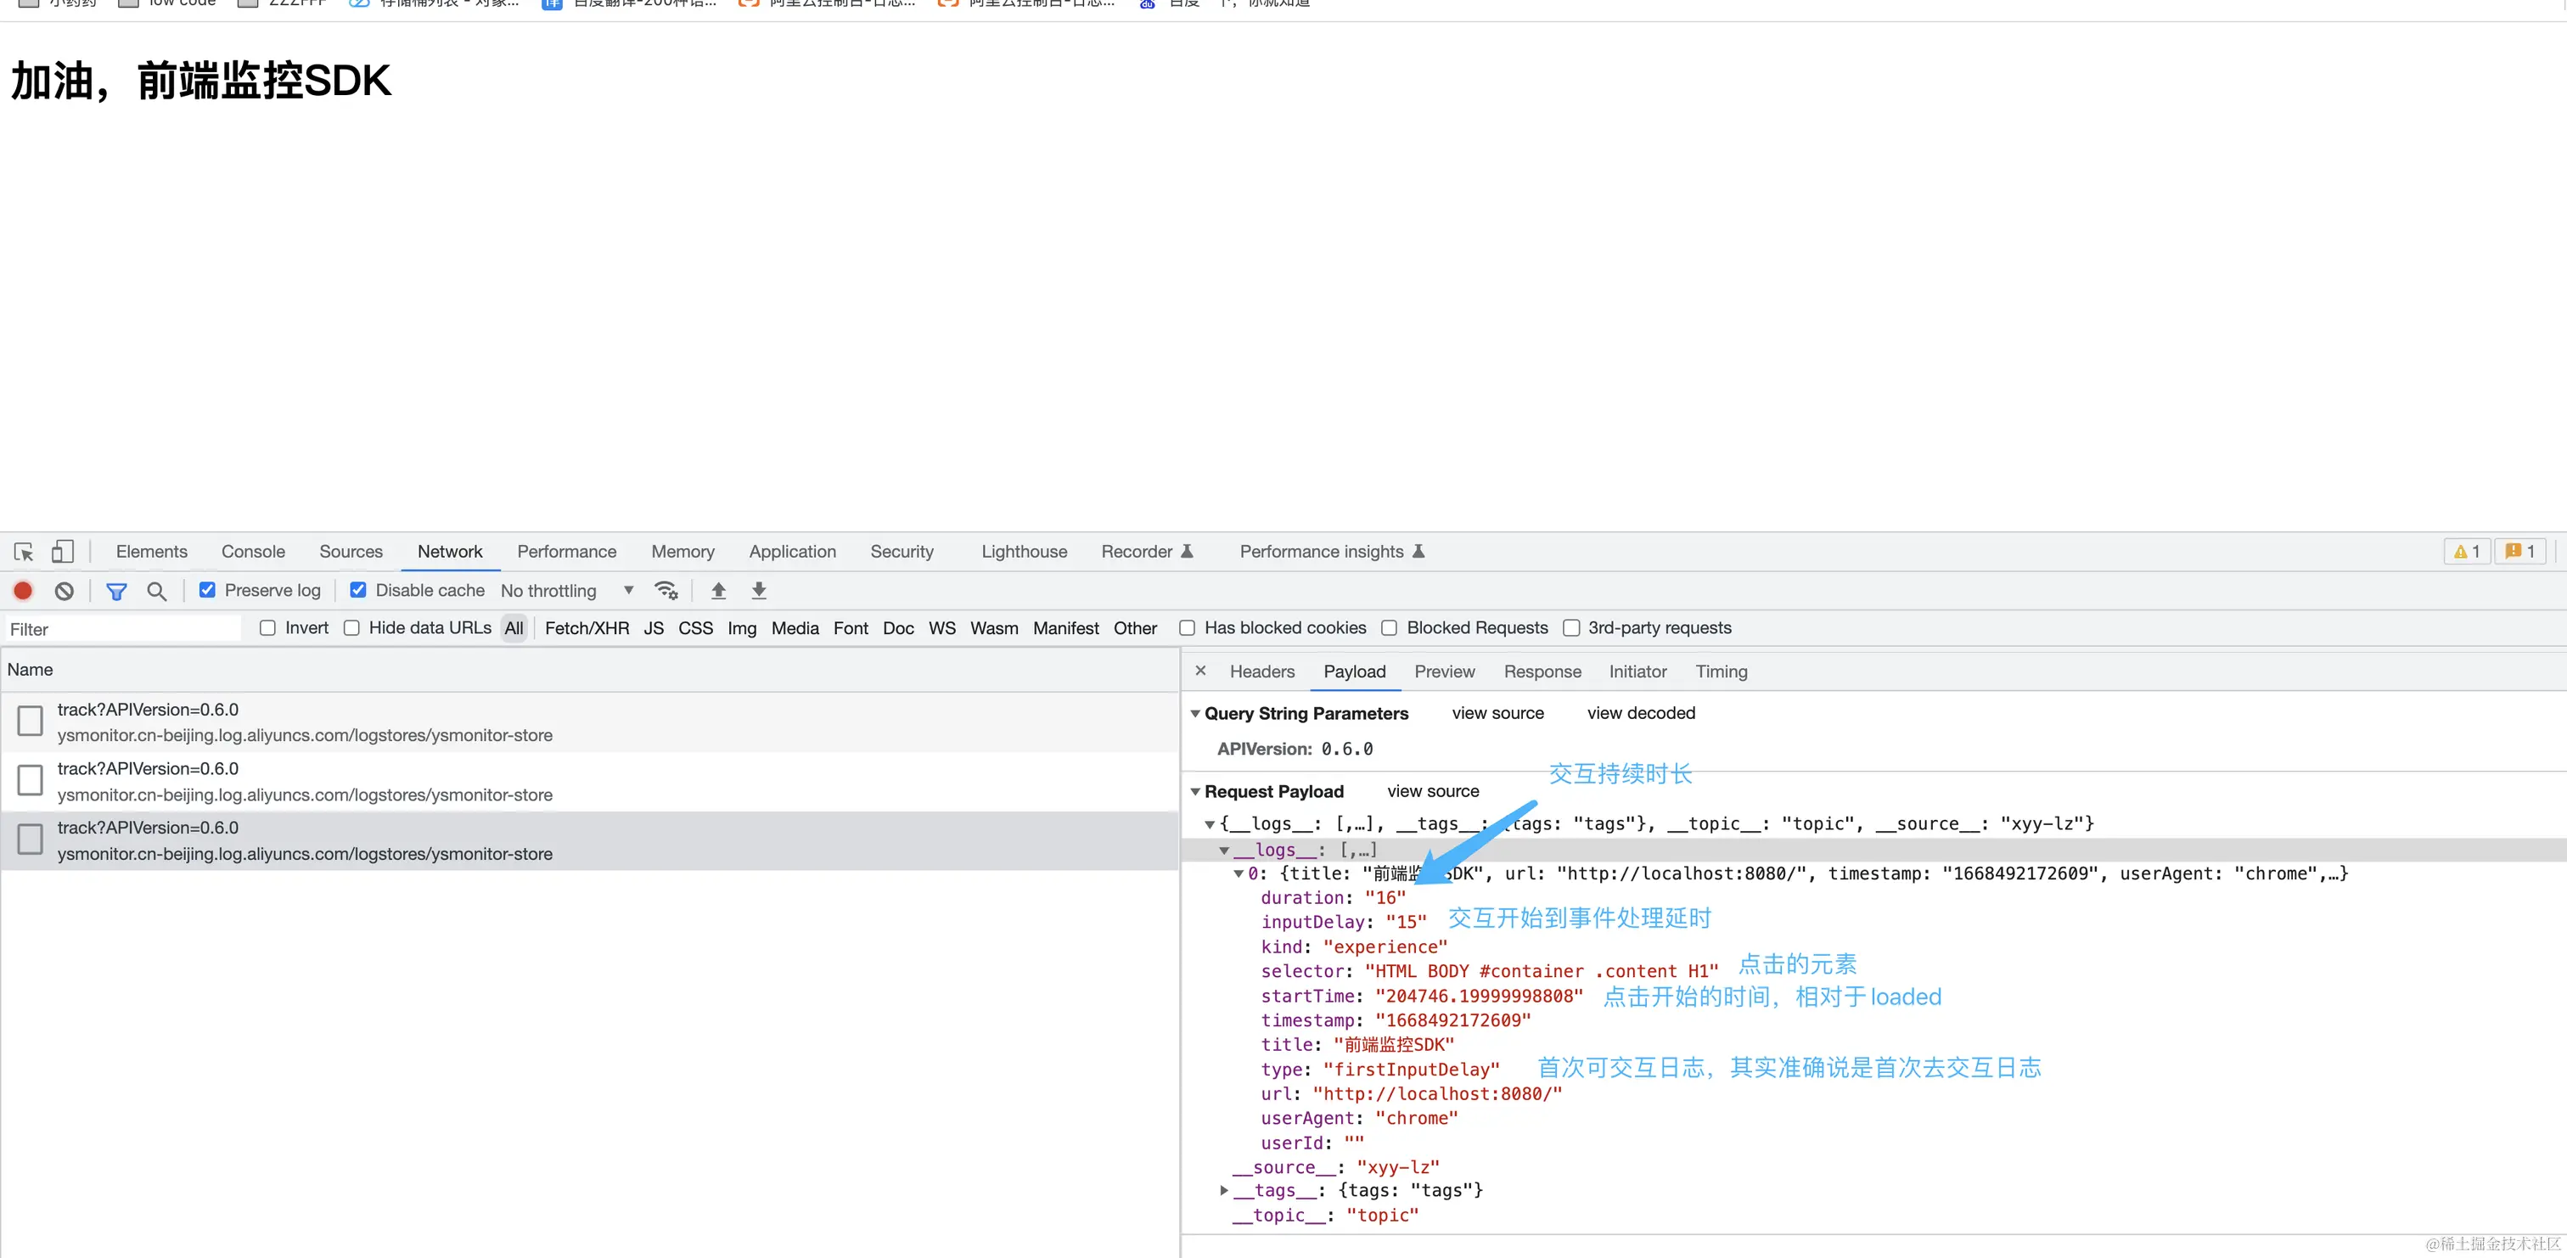Toggle the network filter funnel icon

116,591
